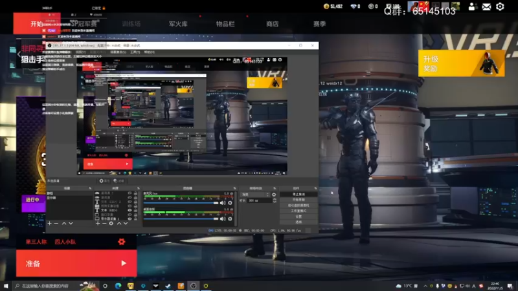The image size is (518, 291).
Task: Remove selected source with minus icon in Sources panel
Action: pyautogui.click(x=104, y=223)
